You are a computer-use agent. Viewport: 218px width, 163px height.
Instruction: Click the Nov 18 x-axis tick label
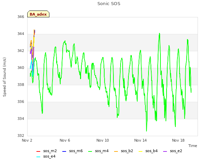pos(178,140)
